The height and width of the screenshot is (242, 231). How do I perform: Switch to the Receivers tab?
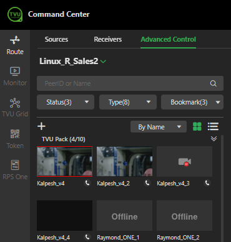pos(108,39)
